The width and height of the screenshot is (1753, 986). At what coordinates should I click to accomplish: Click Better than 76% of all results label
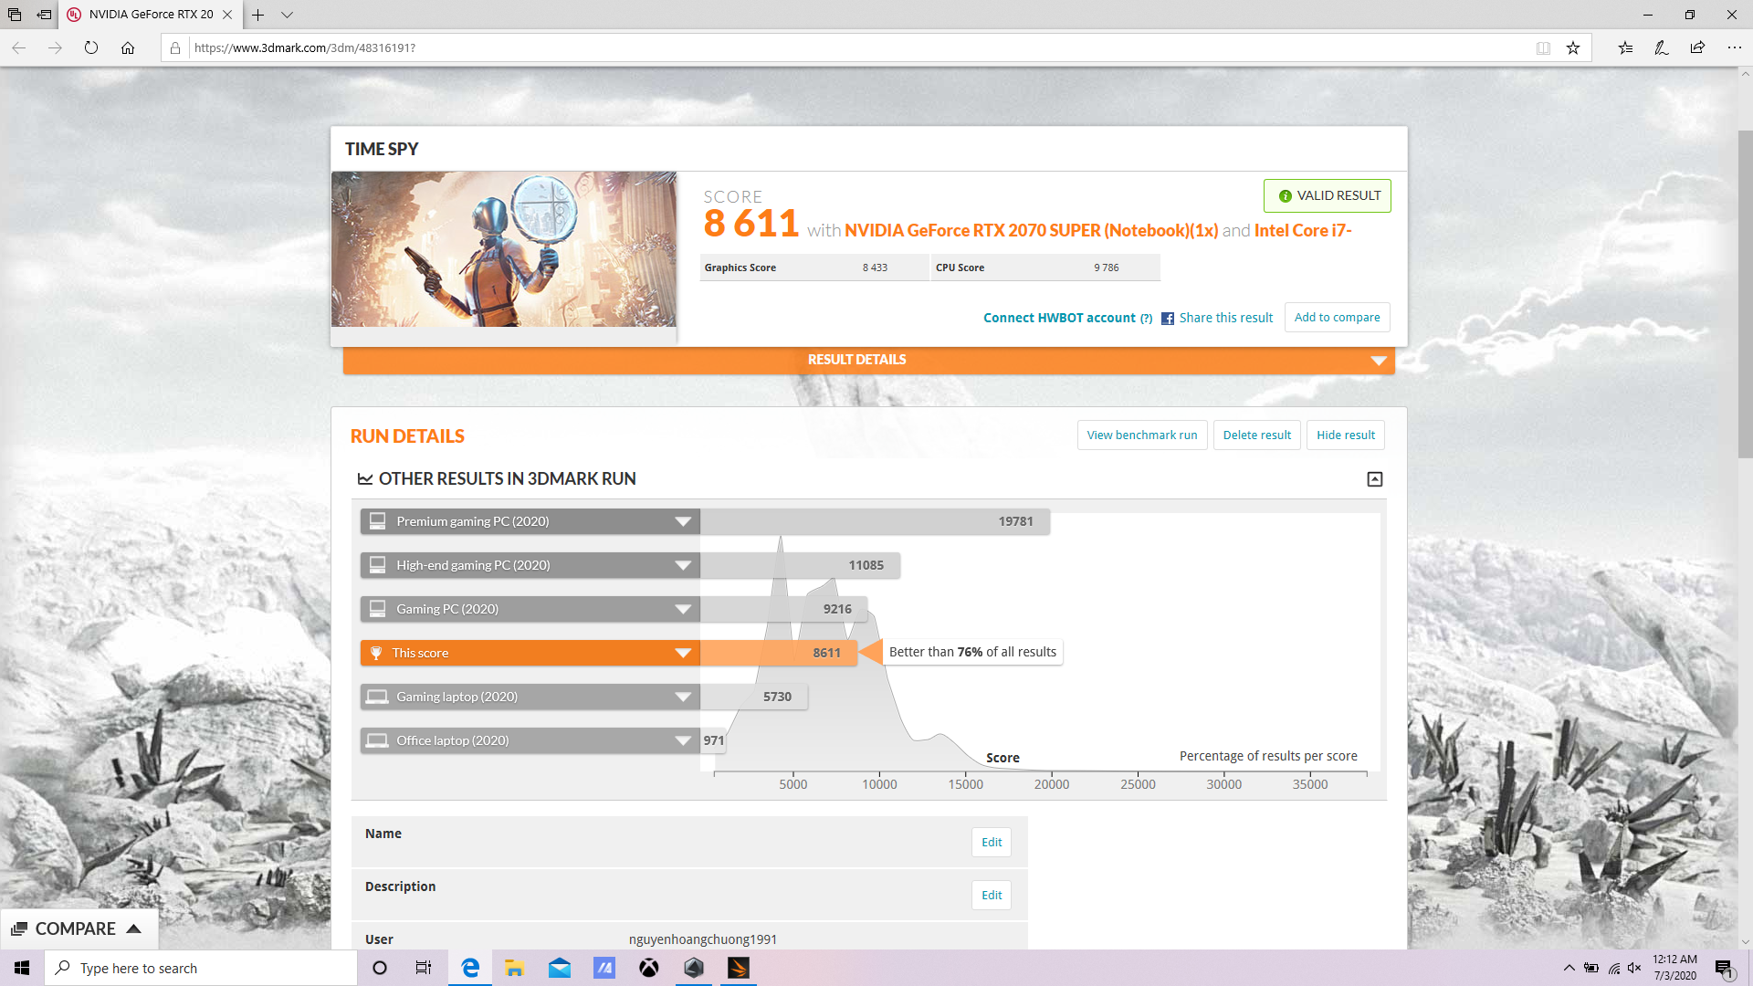[x=972, y=652]
